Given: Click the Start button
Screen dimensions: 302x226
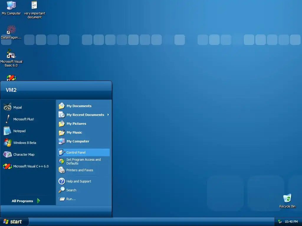Looking at the screenshot, I should pos(14,222).
